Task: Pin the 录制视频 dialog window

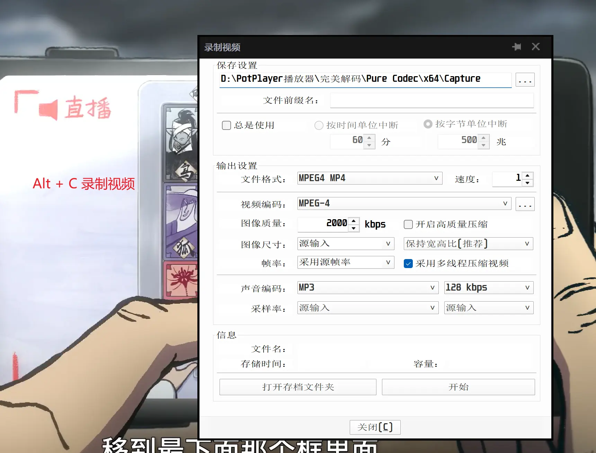Action: [517, 47]
